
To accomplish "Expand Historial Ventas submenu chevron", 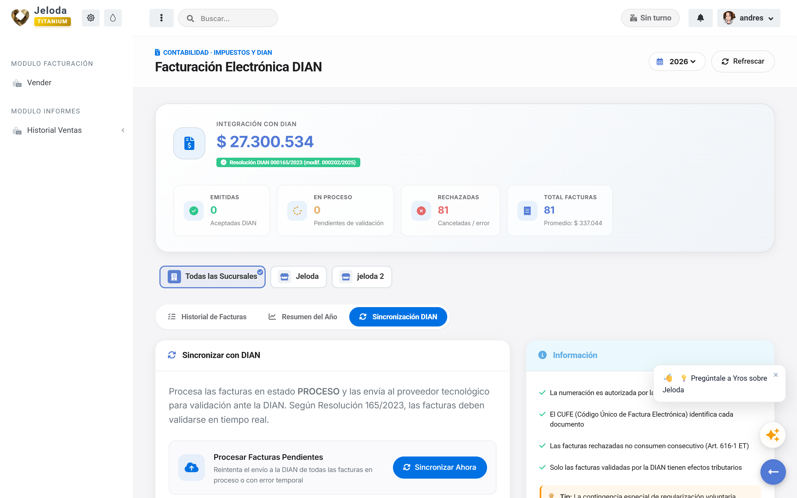I will [x=123, y=130].
